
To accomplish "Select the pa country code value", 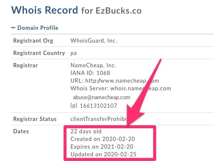I will pos(73,54).
